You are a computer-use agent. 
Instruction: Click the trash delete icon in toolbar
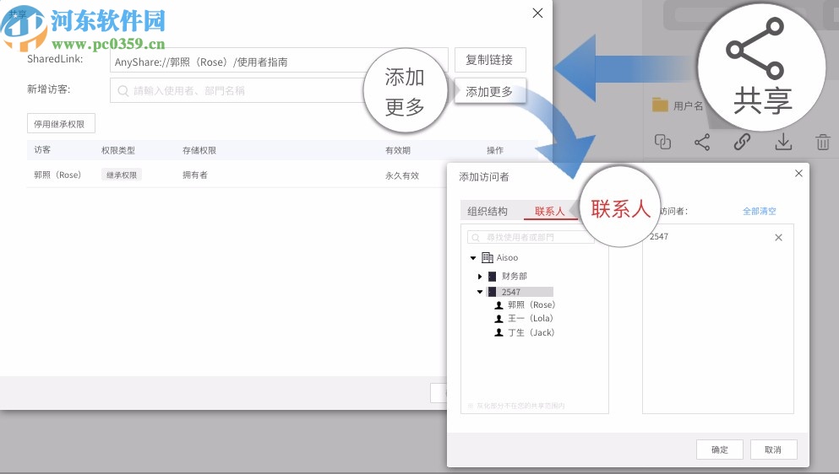[x=823, y=143]
